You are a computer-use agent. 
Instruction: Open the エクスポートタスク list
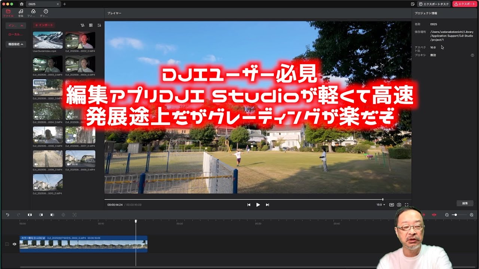tap(434, 4)
